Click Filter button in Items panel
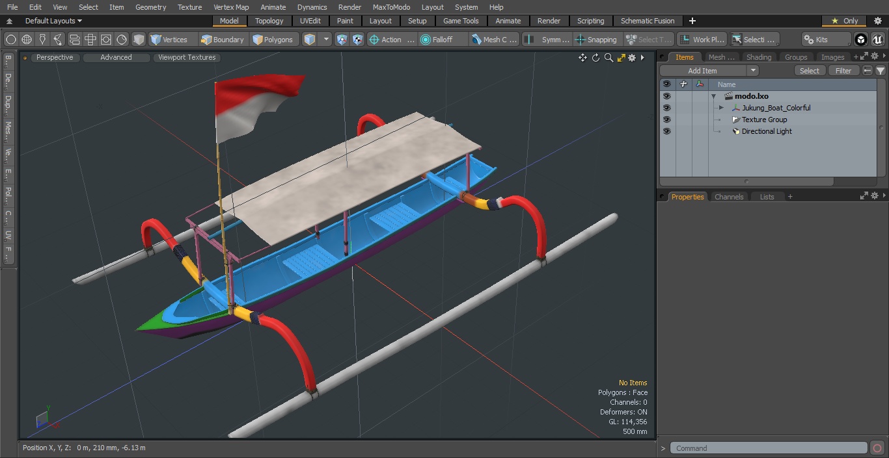Viewport: 889px width, 458px height. [x=843, y=71]
